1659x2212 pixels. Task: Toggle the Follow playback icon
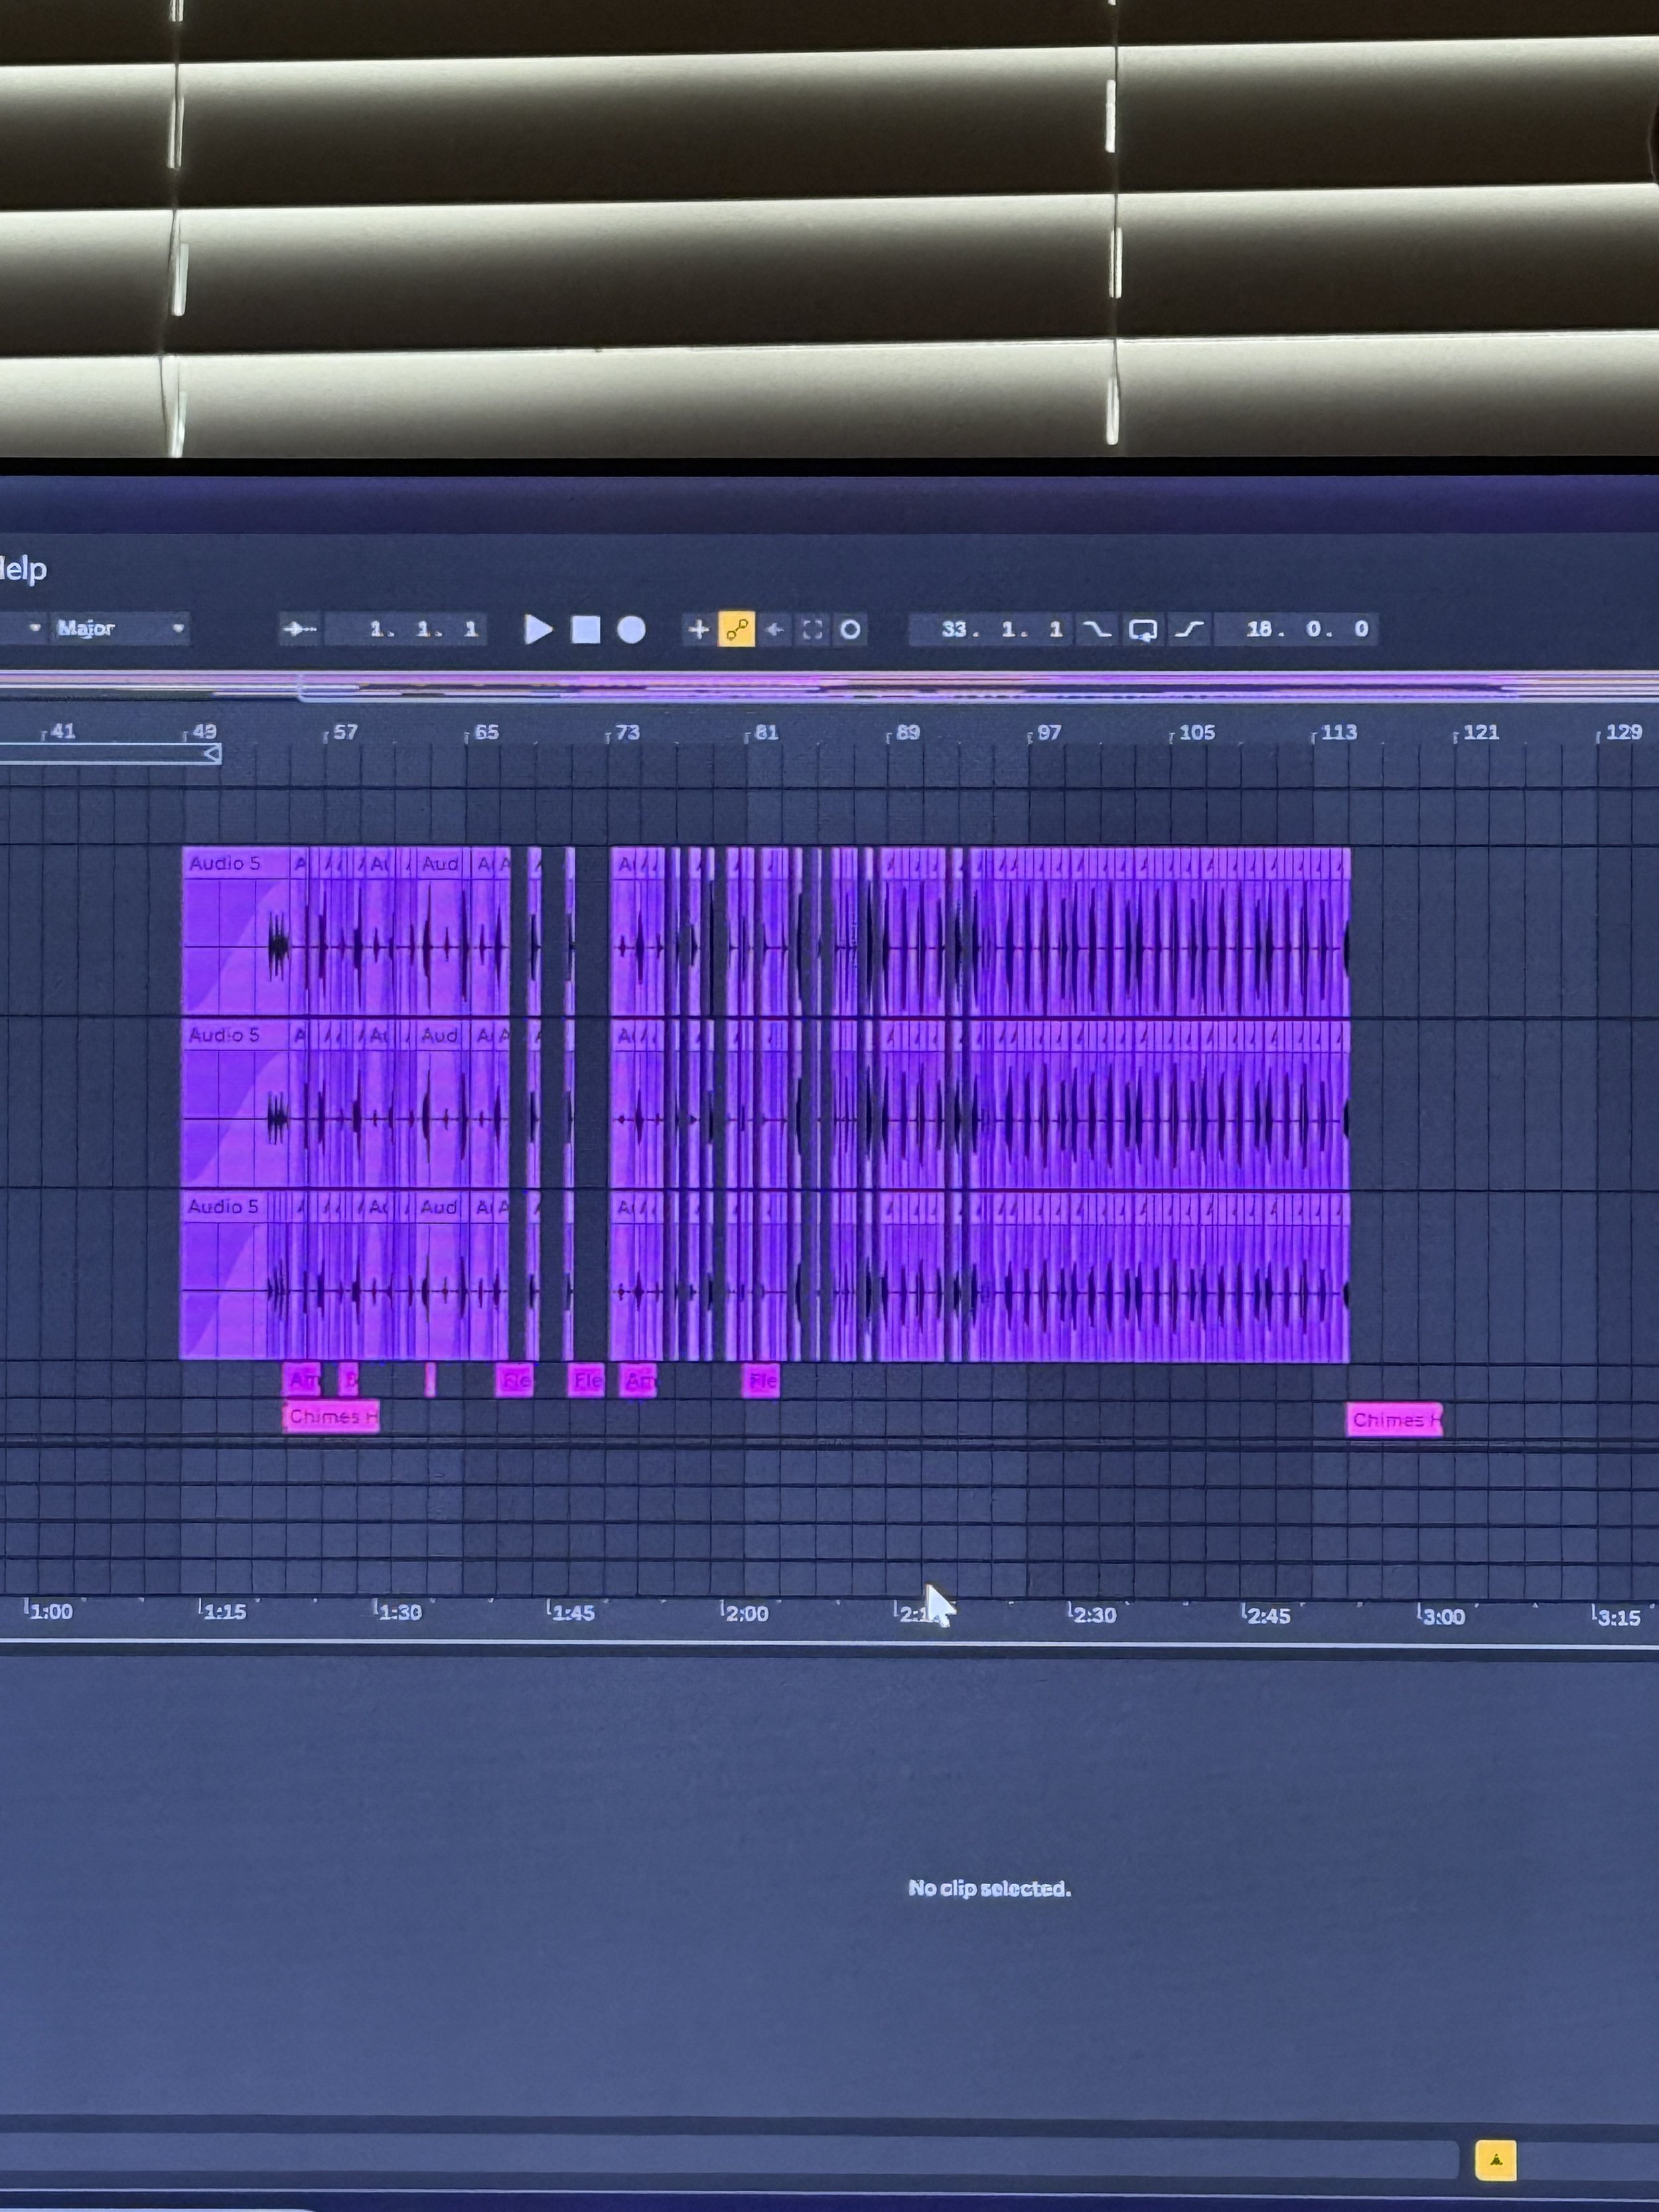click(x=299, y=629)
